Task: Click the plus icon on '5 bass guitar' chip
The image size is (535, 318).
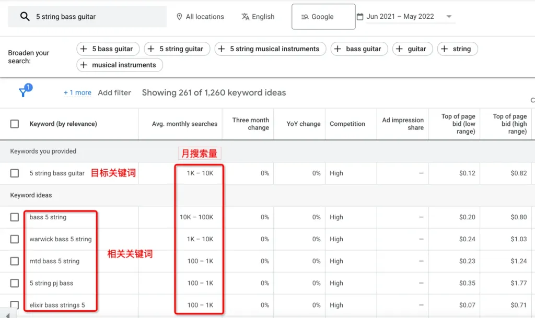Action: 84,49
